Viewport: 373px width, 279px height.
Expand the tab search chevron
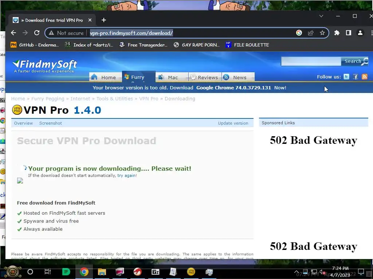click(321, 16)
